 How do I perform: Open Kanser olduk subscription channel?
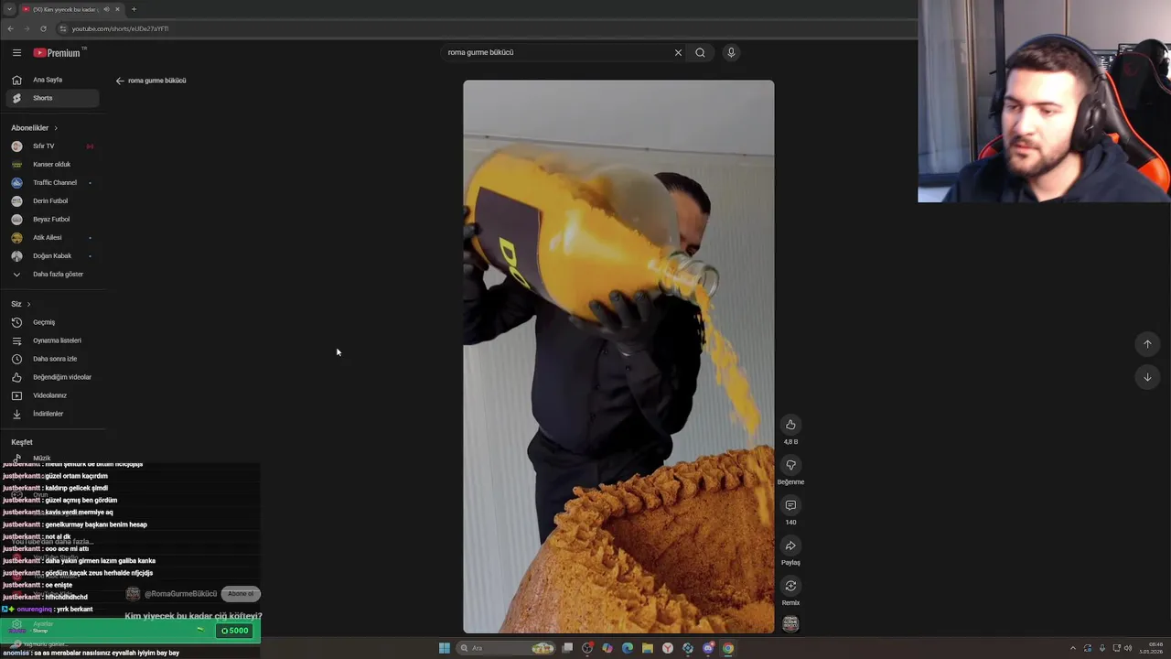[51, 165]
